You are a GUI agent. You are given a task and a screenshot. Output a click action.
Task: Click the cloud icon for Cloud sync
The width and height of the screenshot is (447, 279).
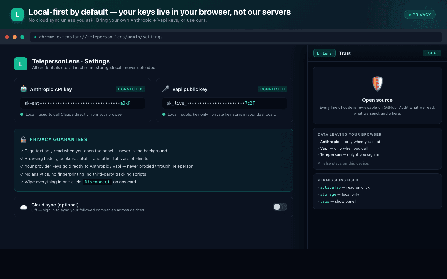[23, 207]
